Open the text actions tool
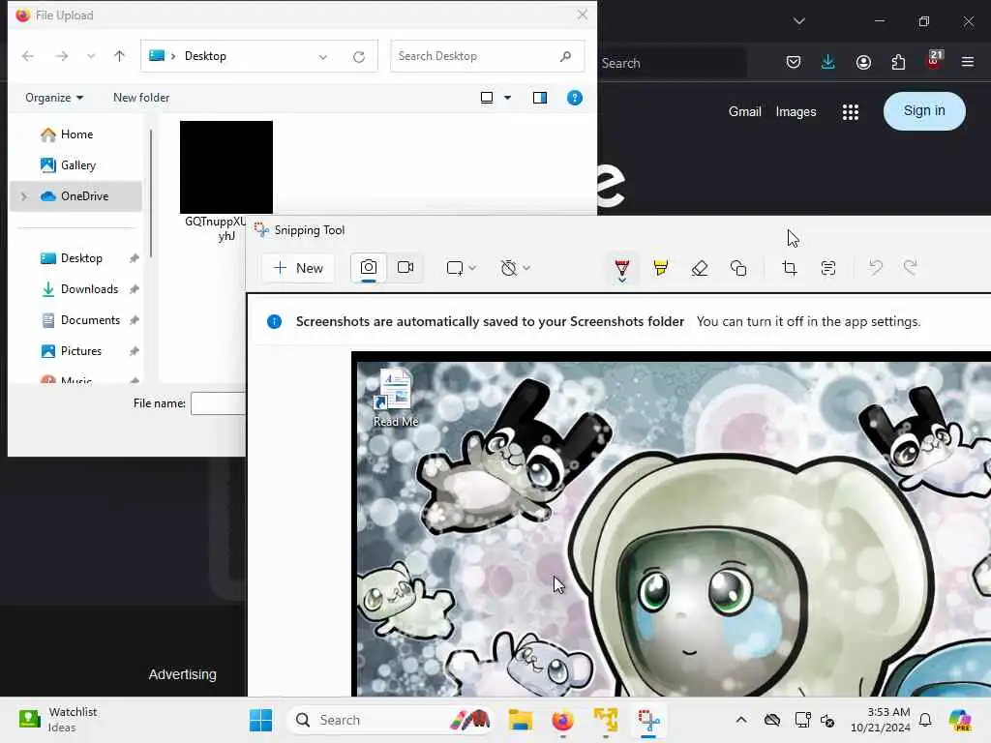Image resolution: width=991 pixels, height=743 pixels. pos(828,268)
